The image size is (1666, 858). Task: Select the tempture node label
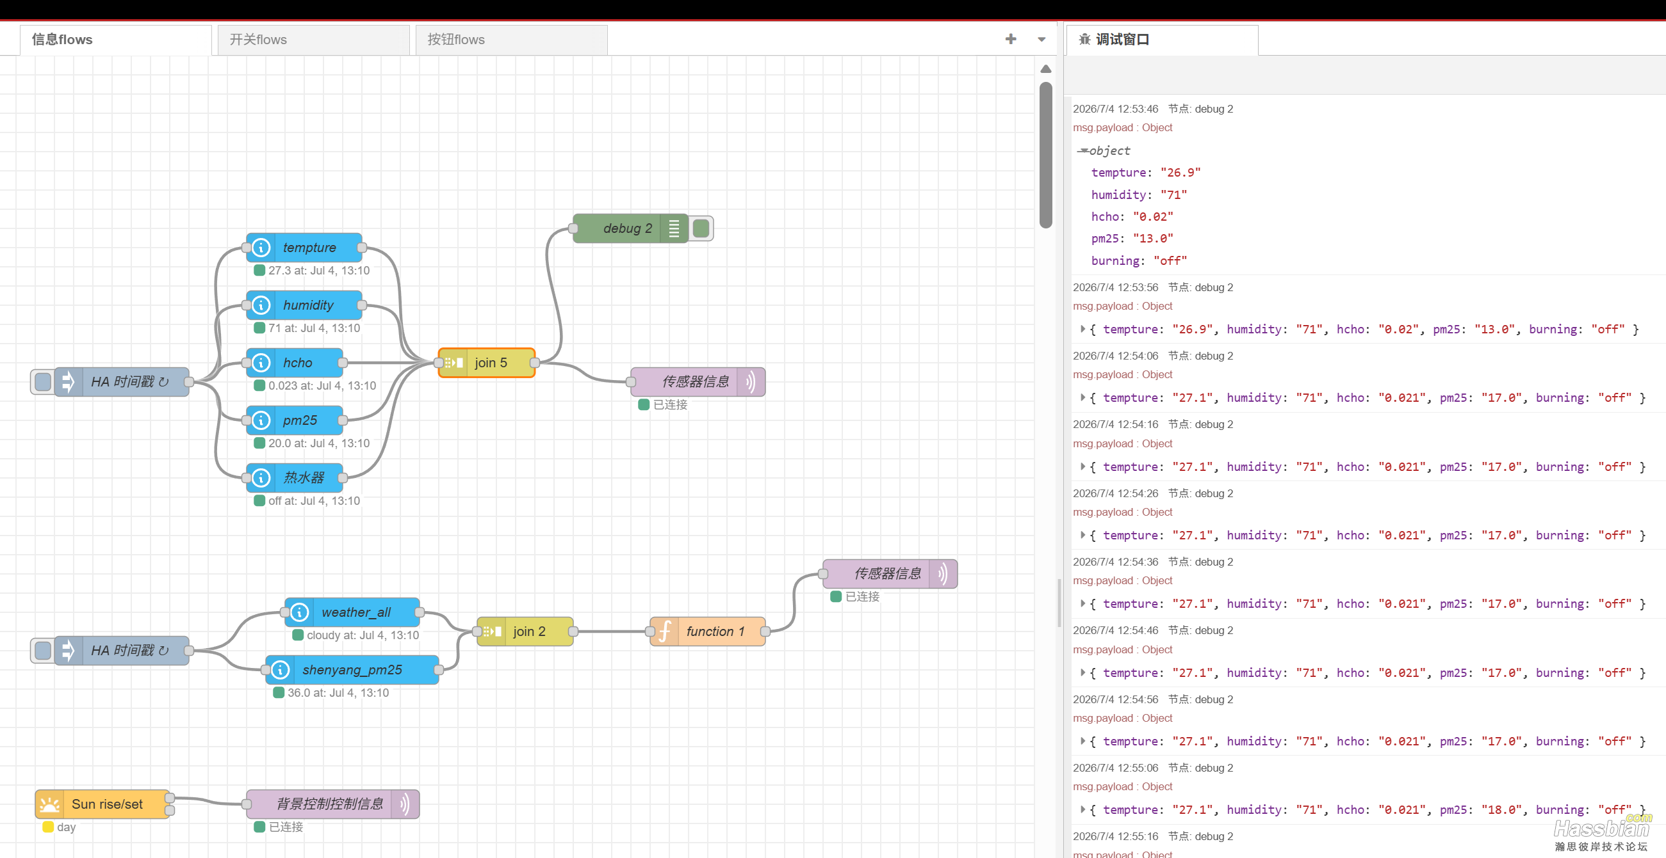(310, 248)
